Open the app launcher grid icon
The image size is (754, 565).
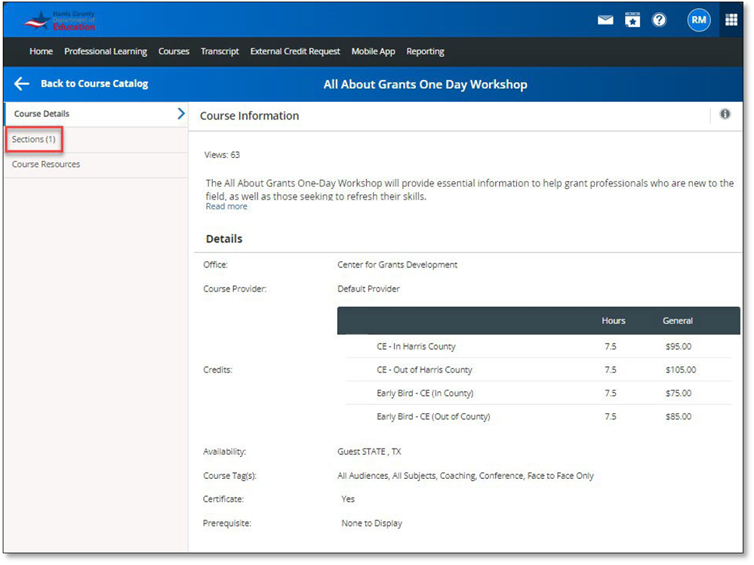point(730,20)
